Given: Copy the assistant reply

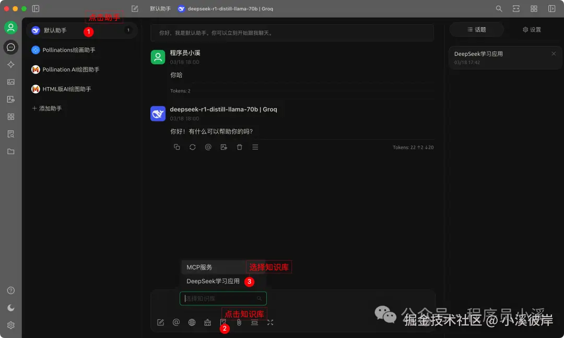Looking at the screenshot, I should [177, 147].
